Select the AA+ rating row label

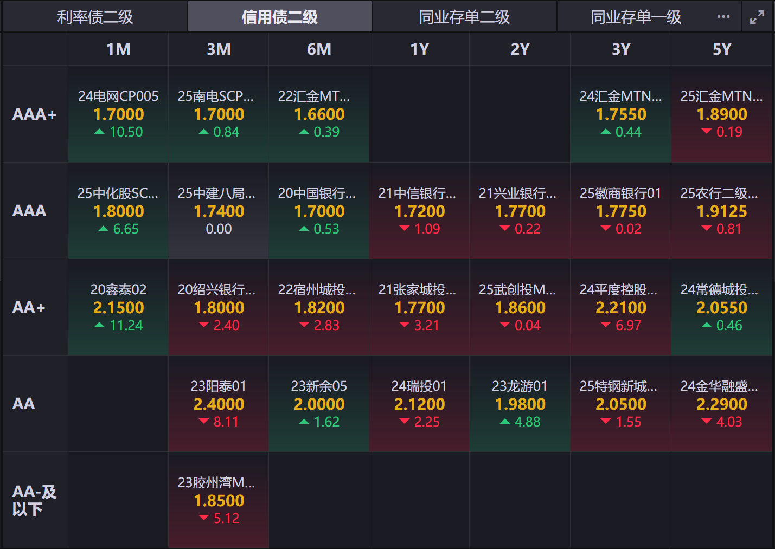point(35,307)
